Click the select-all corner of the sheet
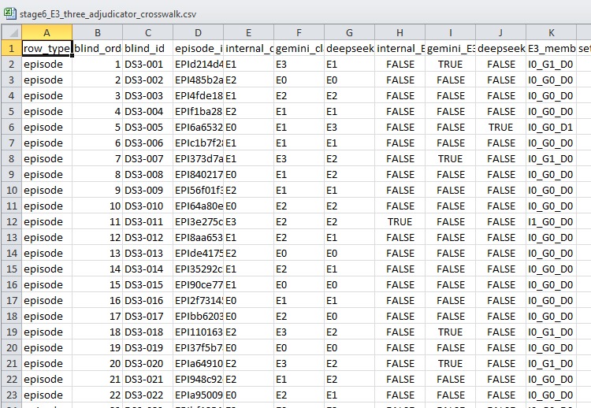Screen dimensions: 591x408 coord(11,32)
